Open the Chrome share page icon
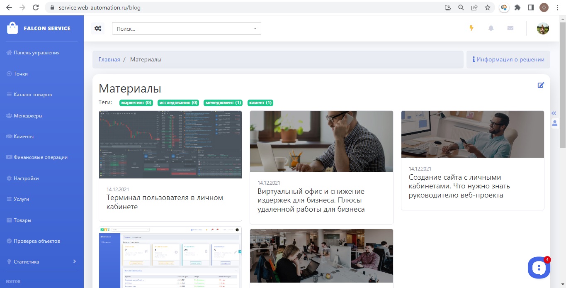Viewport: 566px width, 288px height. pos(474,7)
